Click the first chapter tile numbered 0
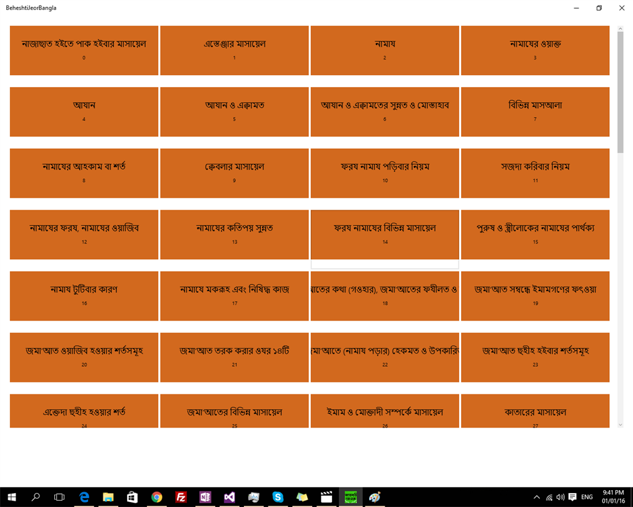Viewport: 633px width, 507px height. coord(84,51)
